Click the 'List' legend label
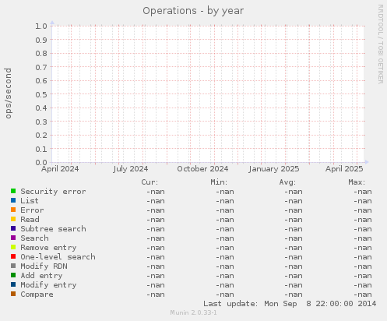 tap(30, 201)
